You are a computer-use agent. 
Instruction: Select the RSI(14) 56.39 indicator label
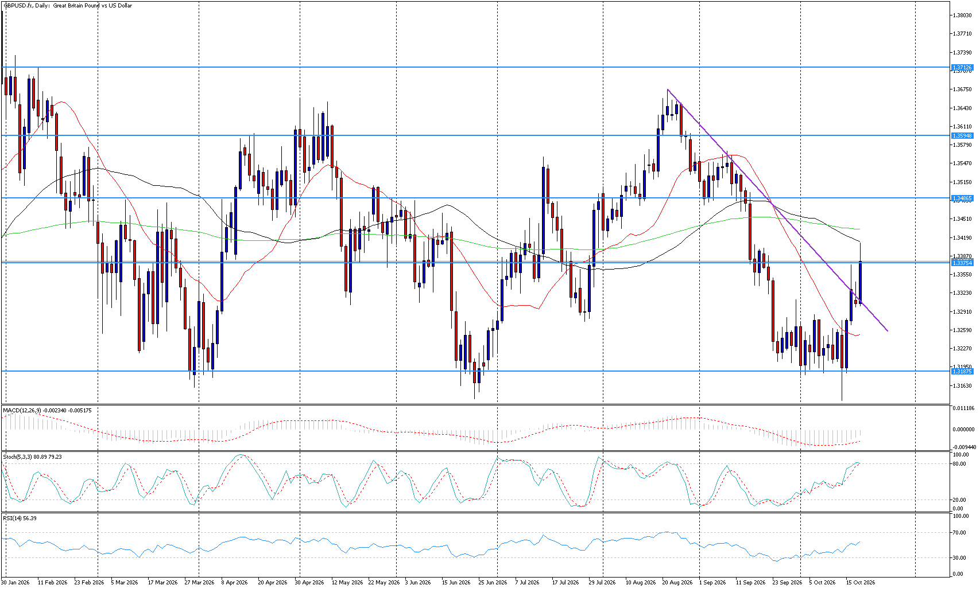pyautogui.click(x=20, y=518)
